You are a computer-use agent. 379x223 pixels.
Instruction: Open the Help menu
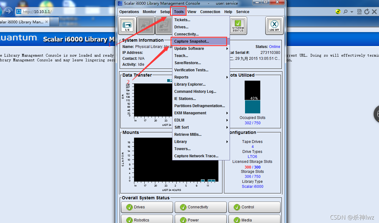tap(228, 12)
